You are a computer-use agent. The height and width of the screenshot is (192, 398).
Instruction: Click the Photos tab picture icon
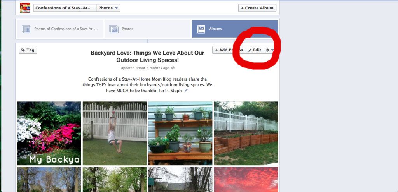coord(114,29)
